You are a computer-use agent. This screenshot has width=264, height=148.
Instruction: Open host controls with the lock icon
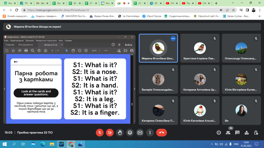click(x=256, y=133)
